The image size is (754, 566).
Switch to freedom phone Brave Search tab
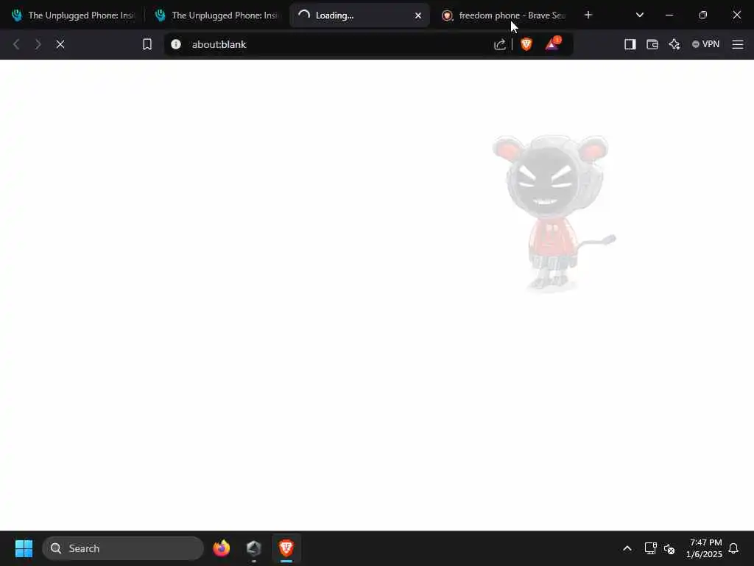click(x=503, y=15)
